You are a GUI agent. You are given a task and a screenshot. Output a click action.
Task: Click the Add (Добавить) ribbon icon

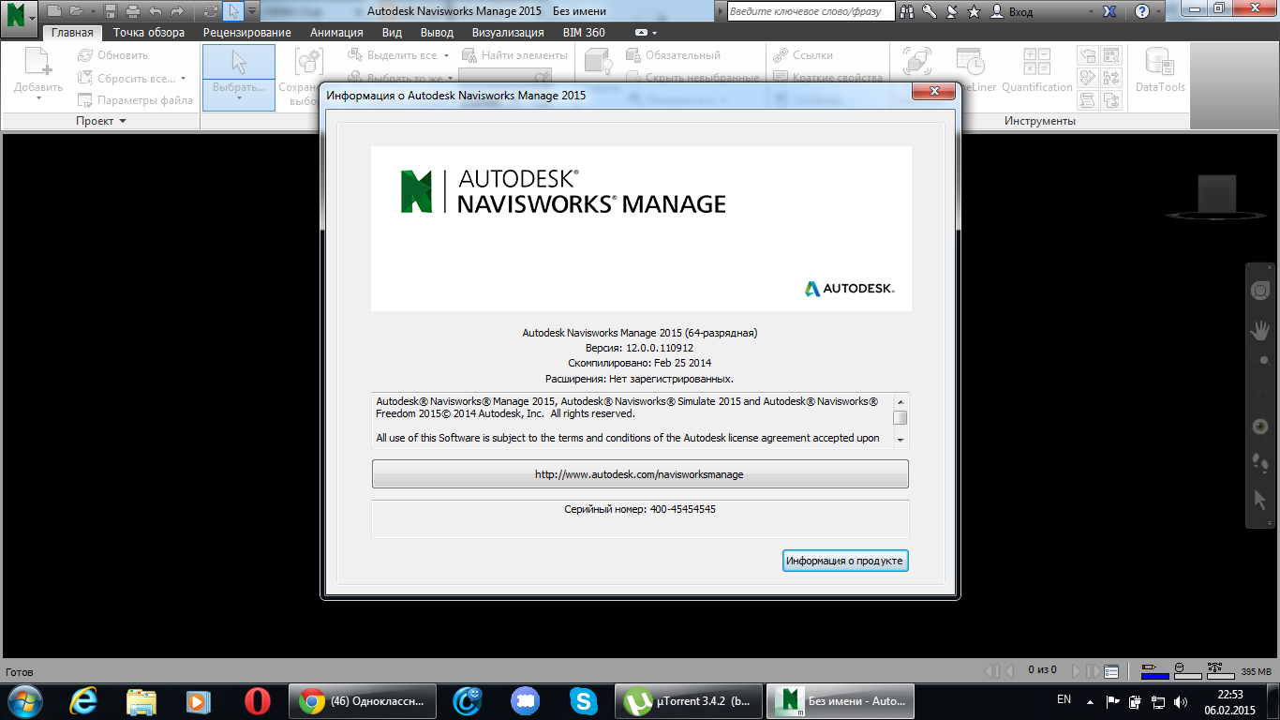[38, 62]
